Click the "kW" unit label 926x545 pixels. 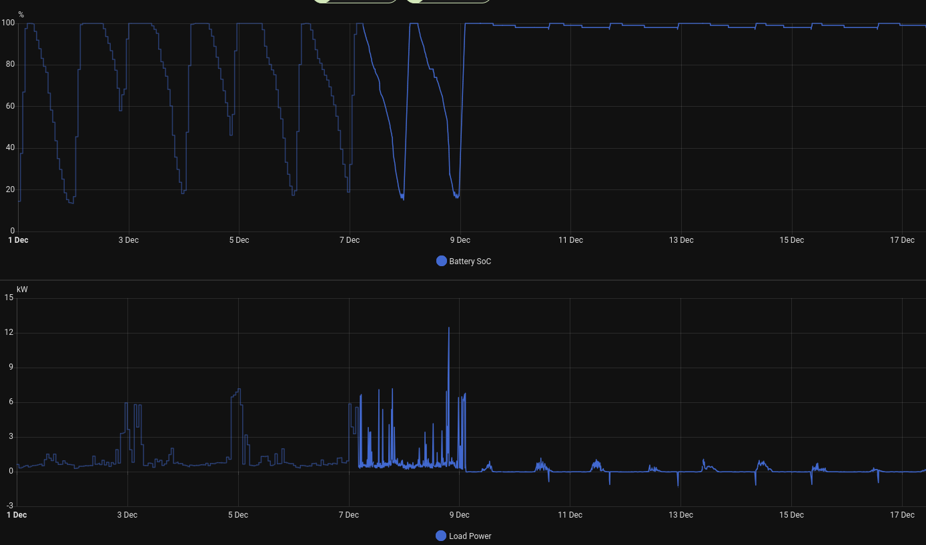pos(22,290)
